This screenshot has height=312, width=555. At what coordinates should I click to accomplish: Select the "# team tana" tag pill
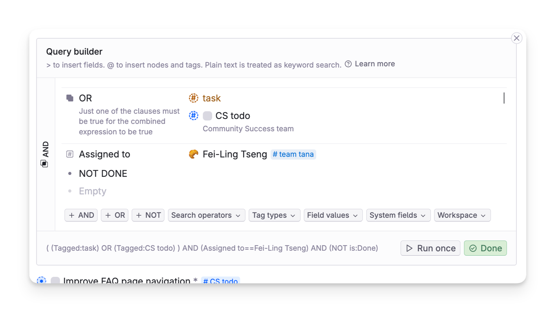point(293,154)
